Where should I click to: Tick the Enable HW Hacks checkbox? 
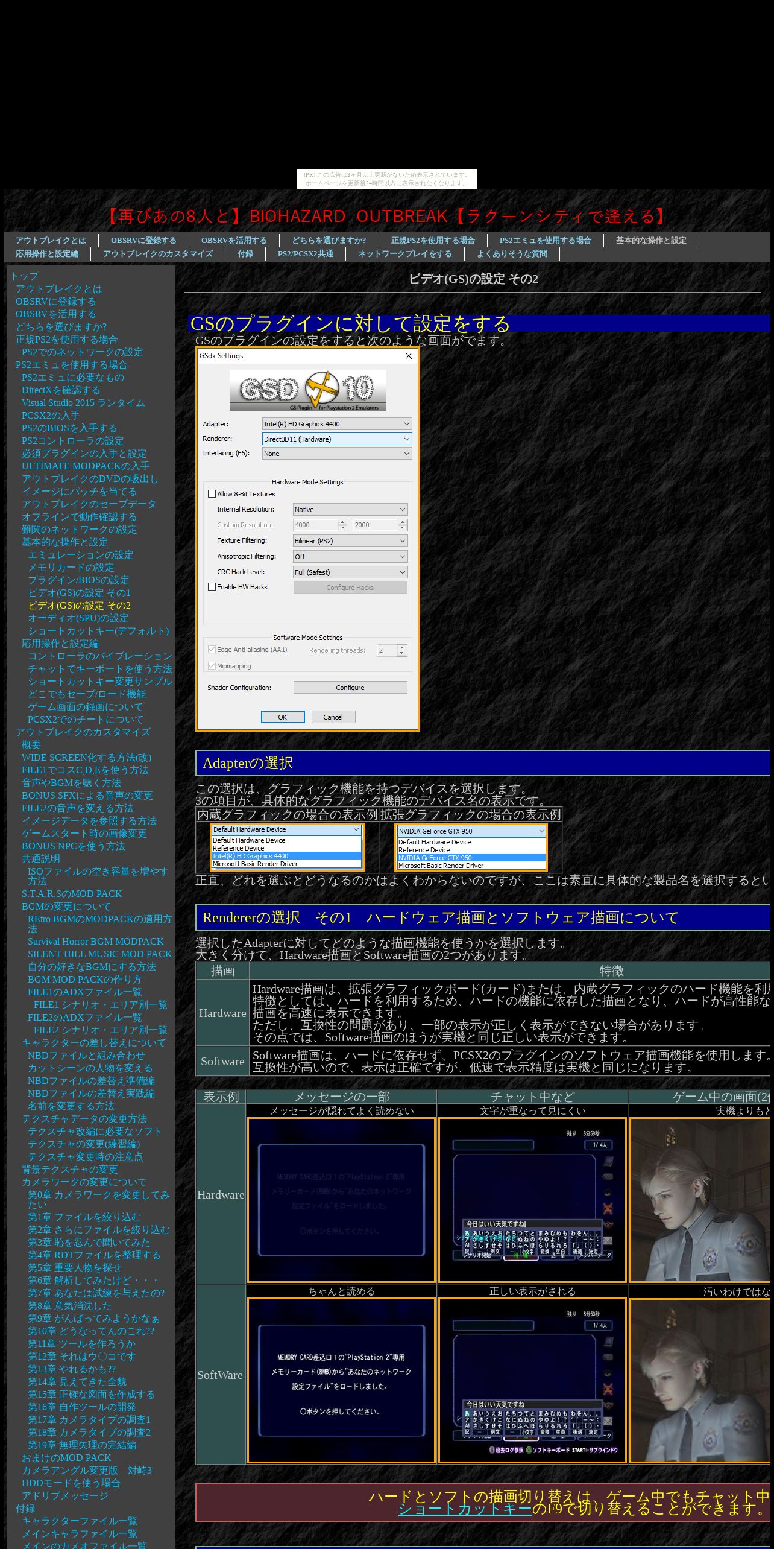click(x=212, y=587)
